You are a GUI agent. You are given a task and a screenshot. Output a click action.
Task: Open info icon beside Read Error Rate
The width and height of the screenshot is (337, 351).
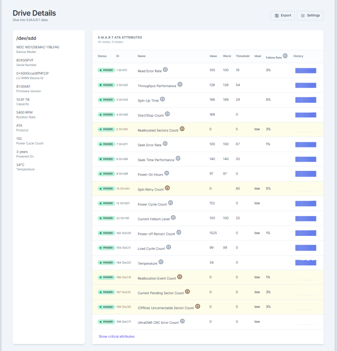click(165, 70)
